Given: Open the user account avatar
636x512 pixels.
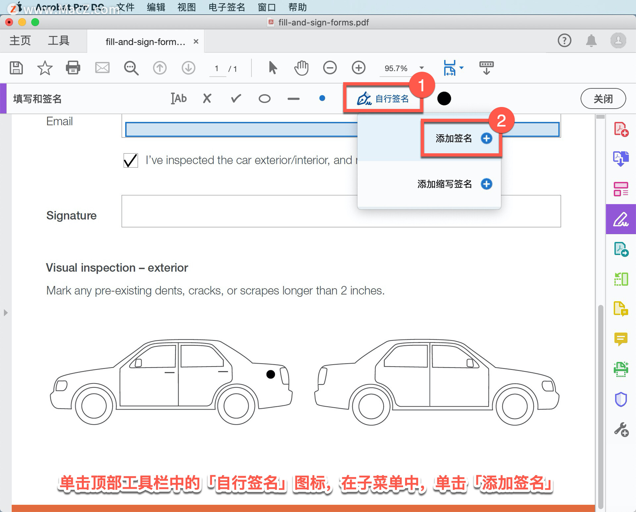Looking at the screenshot, I should coord(618,40).
